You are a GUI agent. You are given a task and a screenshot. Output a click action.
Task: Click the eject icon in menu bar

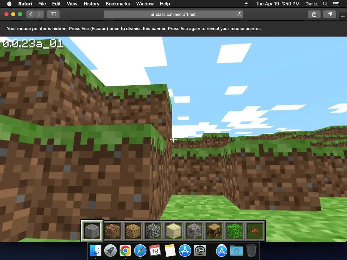pyautogui.click(x=246, y=4)
